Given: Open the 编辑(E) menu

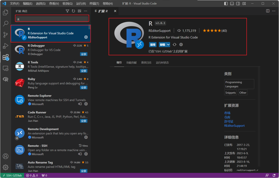Looking at the screenshot, I should click(28, 4).
